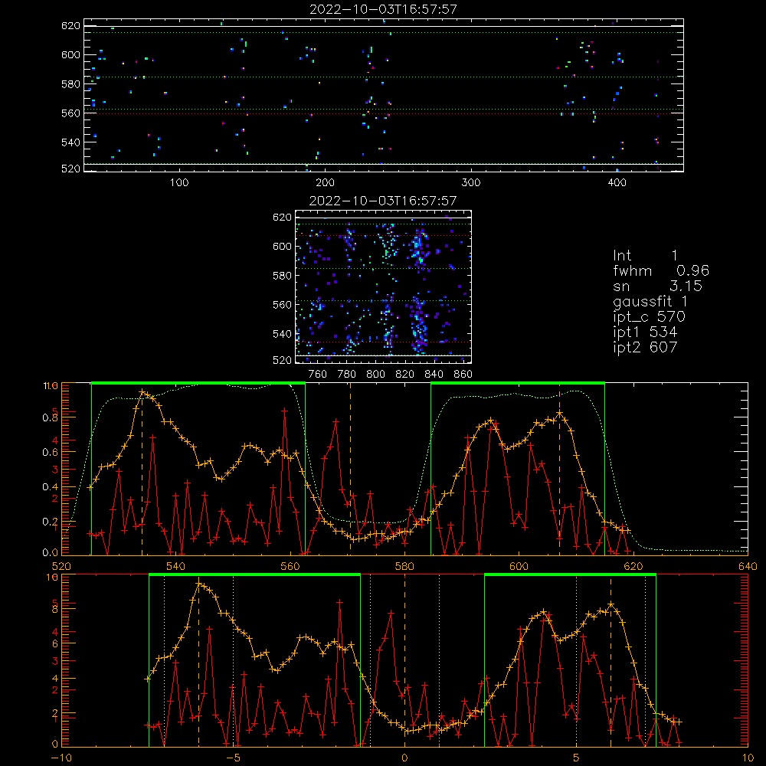766x766 pixels.
Task: Click y-axis label 0.4 on third plot
Action: [x=51, y=487]
